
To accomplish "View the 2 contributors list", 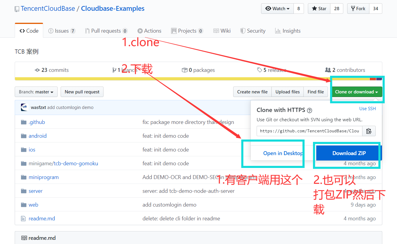I will point(345,70).
